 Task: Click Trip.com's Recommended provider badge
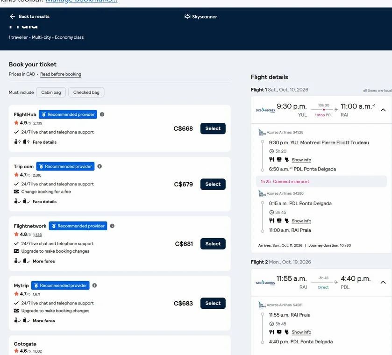pos(65,166)
